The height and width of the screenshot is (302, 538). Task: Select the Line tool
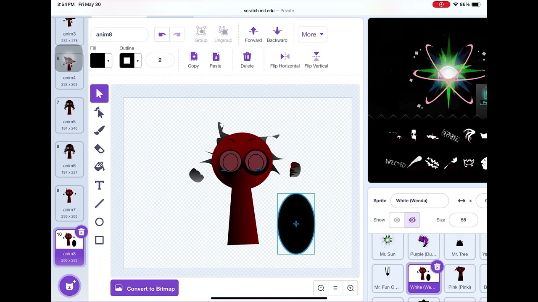[x=99, y=203]
